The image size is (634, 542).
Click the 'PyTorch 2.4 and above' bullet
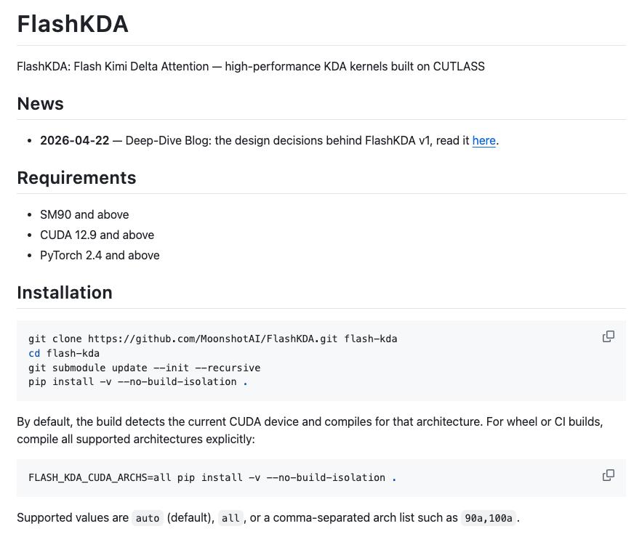tap(100, 256)
